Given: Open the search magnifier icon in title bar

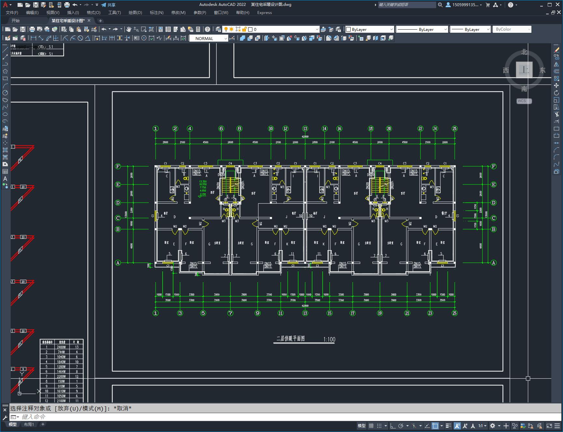Looking at the screenshot, I should click(440, 5).
